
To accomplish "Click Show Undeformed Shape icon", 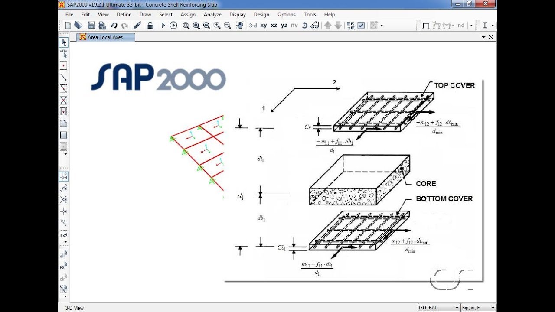I will point(426,26).
